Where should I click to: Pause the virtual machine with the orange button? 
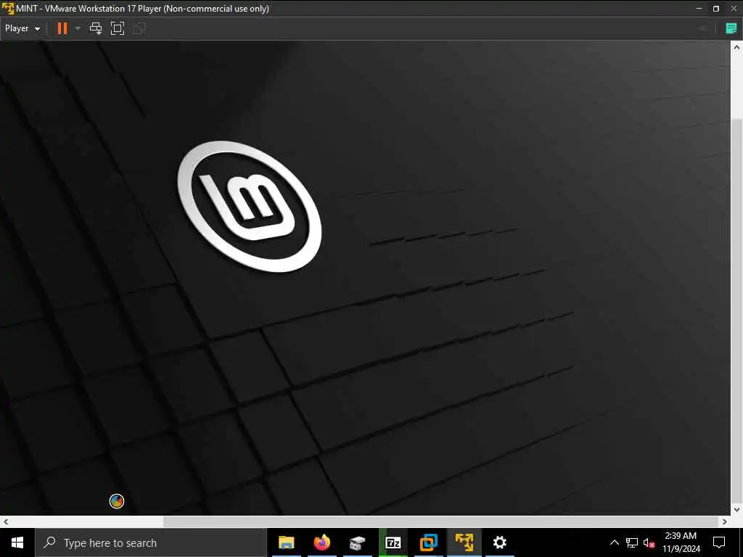[x=62, y=28]
